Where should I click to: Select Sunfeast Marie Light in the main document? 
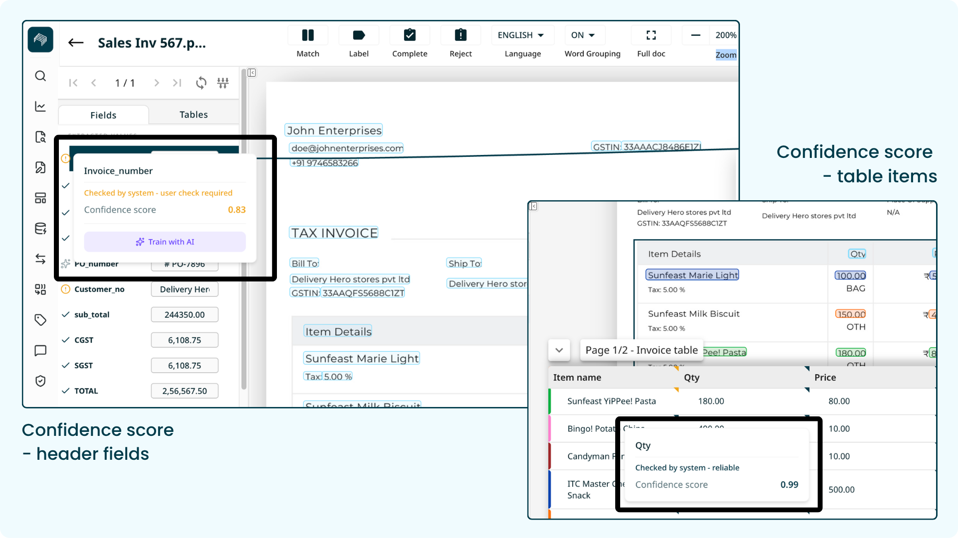point(362,359)
